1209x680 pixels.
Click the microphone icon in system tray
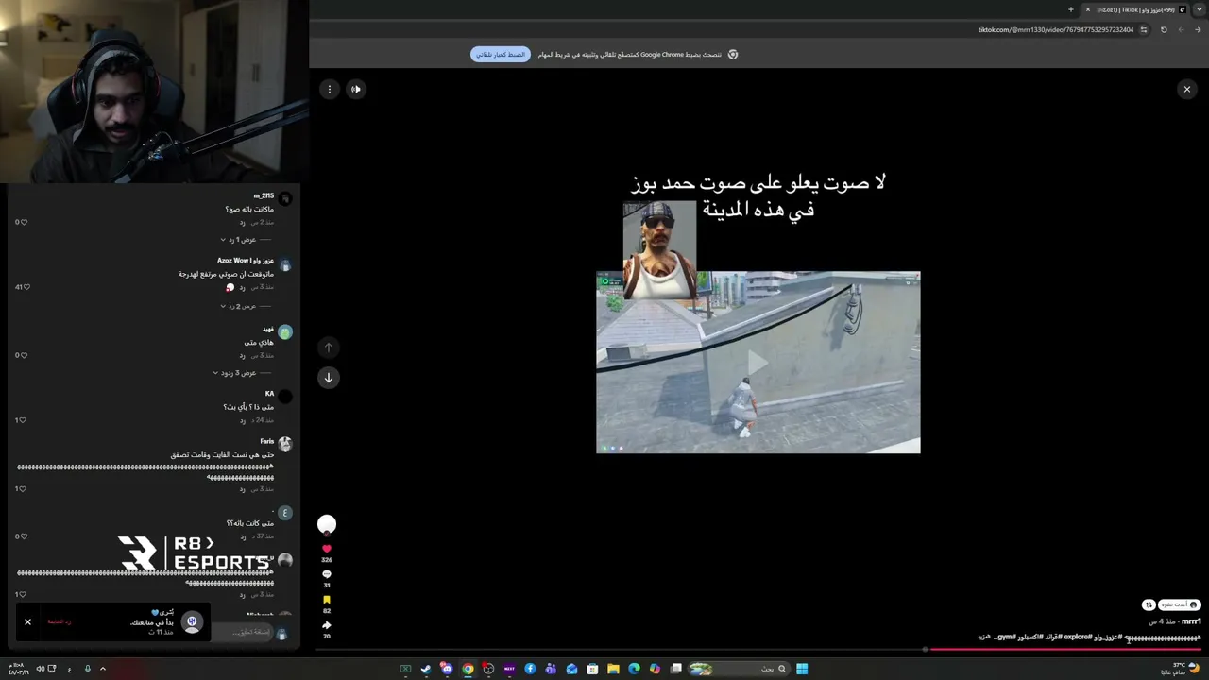(x=87, y=669)
